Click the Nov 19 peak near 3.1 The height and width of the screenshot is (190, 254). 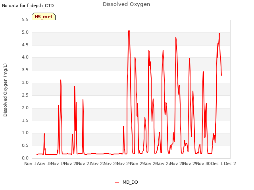pos(61,80)
